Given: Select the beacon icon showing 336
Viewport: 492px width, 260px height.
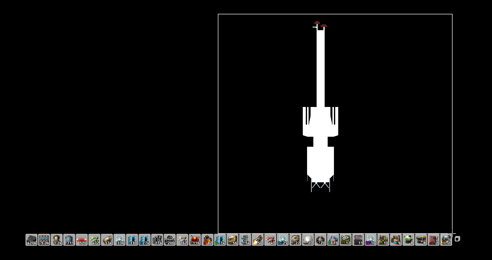Looking at the screenshot, I should tap(119, 240).
